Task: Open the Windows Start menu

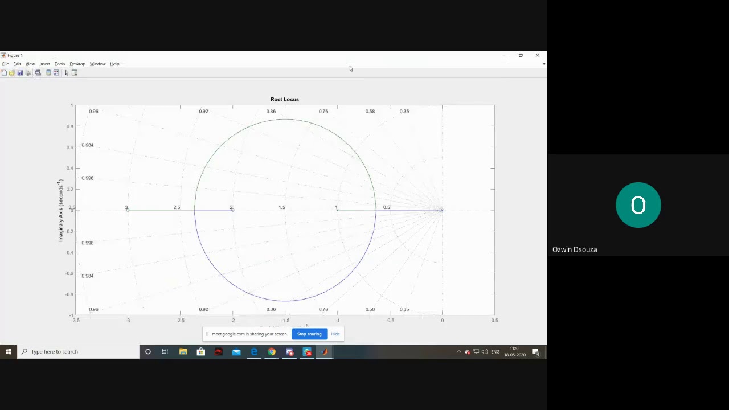Action: tap(9, 352)
